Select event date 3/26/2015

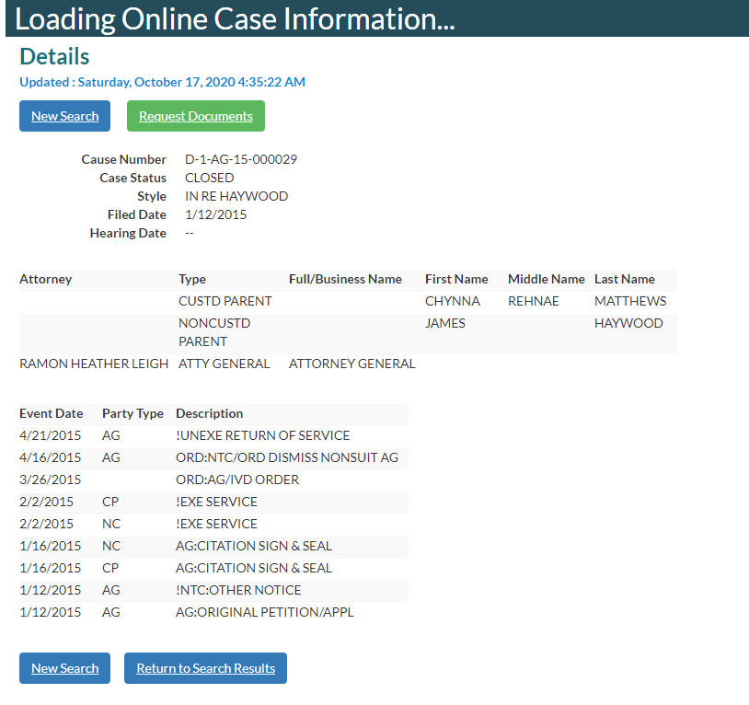pos(51,480)
